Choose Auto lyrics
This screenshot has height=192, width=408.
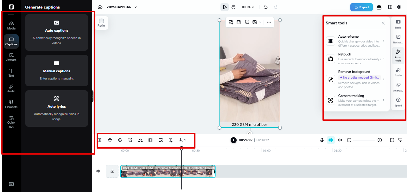pyautogui.click(x=57, y=108)
